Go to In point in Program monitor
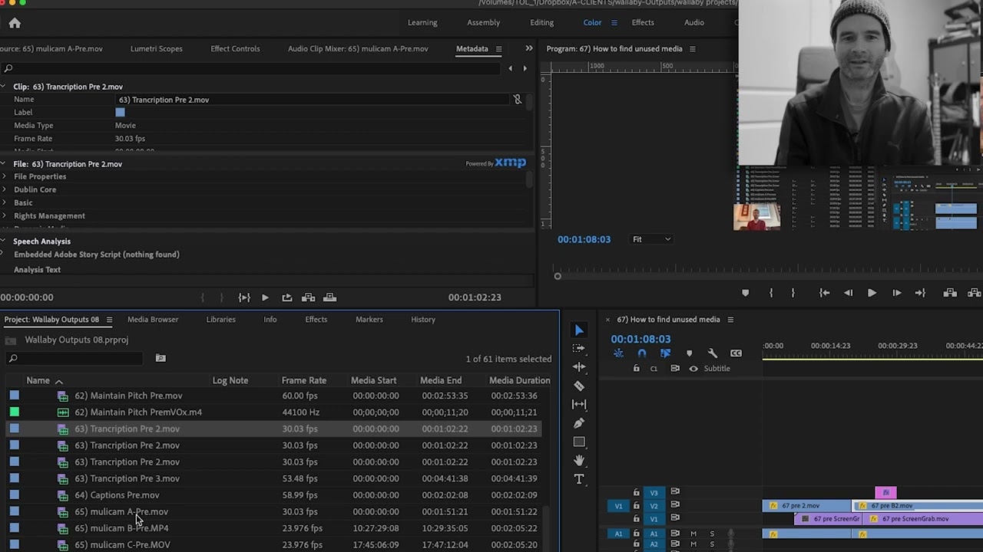This screenshot has height=552, width=983. coord(824,293)
